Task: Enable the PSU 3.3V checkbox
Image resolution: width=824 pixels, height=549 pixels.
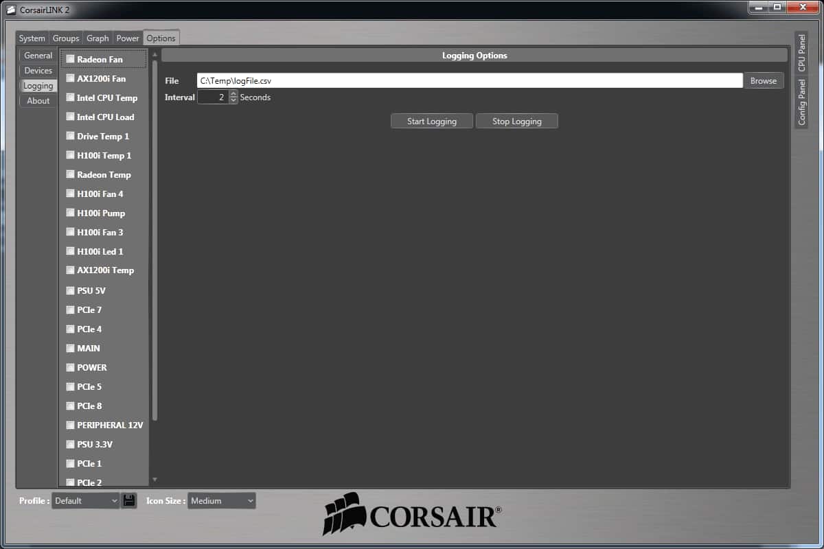Action: click(x=70, y=445)
